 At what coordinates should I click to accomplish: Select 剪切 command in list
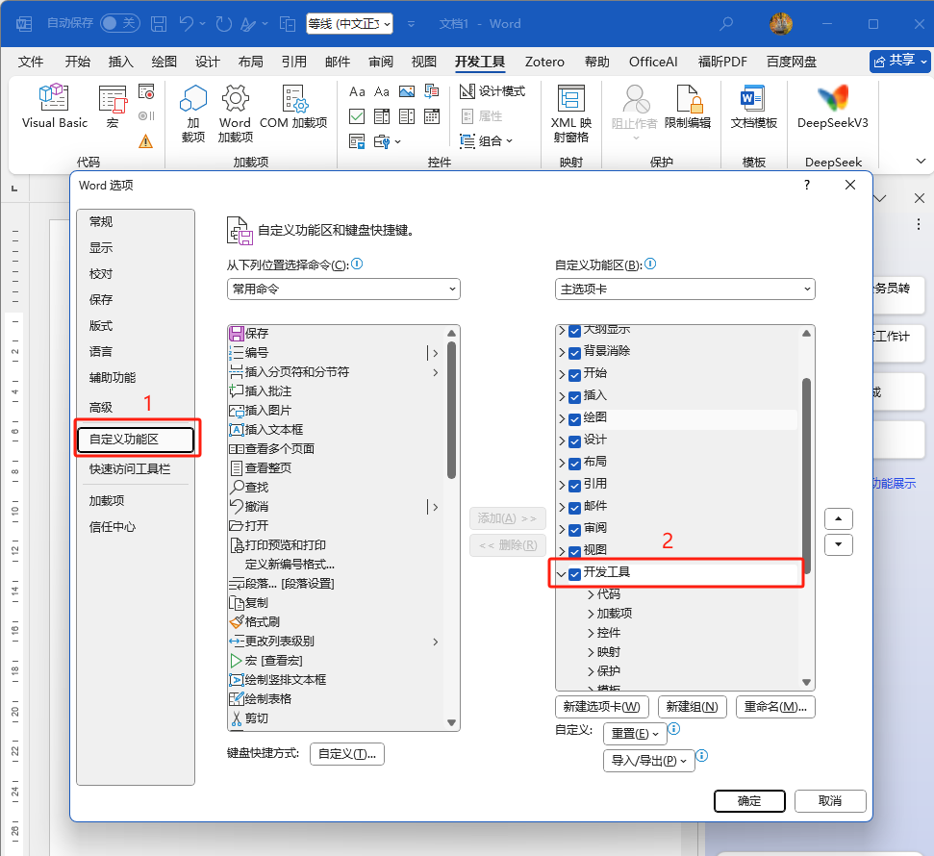click(x=249, y=718)
